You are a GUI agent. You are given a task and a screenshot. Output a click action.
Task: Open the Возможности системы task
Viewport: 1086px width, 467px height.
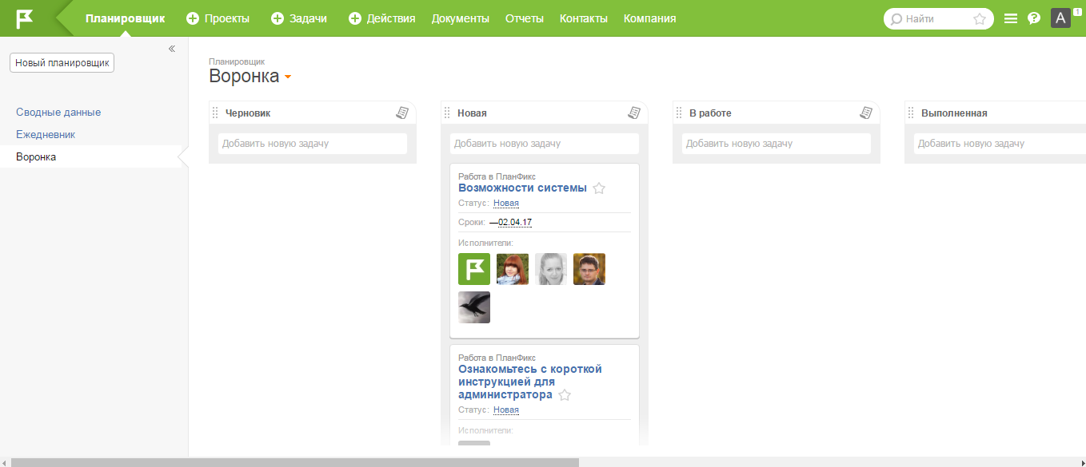522,188
